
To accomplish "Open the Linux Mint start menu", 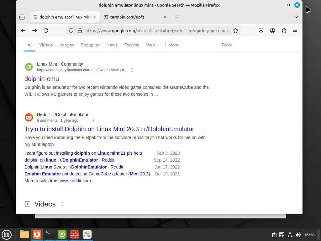I will (7, 235).
